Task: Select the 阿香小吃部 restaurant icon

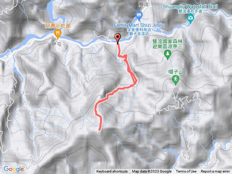Action: [58, 34]
